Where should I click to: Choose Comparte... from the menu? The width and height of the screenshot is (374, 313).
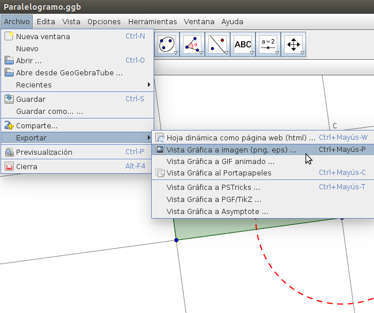click(78, 125)
